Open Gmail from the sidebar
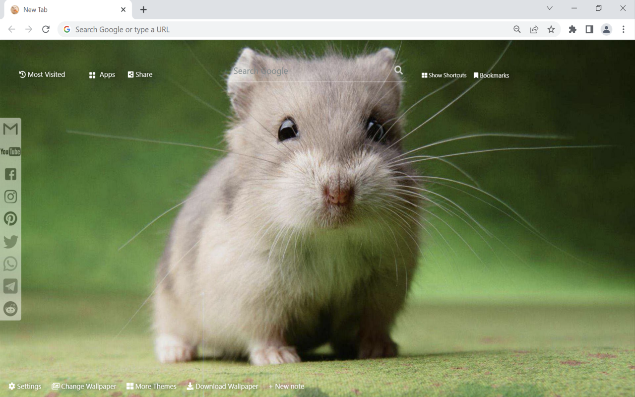The height and width of the screenshot is (397, 635). (x=10, y=129)
